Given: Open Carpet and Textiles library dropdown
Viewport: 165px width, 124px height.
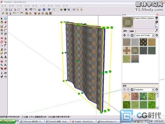Looking at the screenshot, I should tap(153, 35).
